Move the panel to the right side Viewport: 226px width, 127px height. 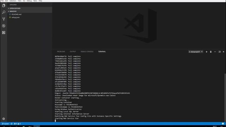click(219, 52)
